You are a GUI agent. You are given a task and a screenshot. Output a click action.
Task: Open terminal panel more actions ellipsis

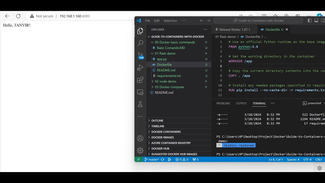pos(272,103)
